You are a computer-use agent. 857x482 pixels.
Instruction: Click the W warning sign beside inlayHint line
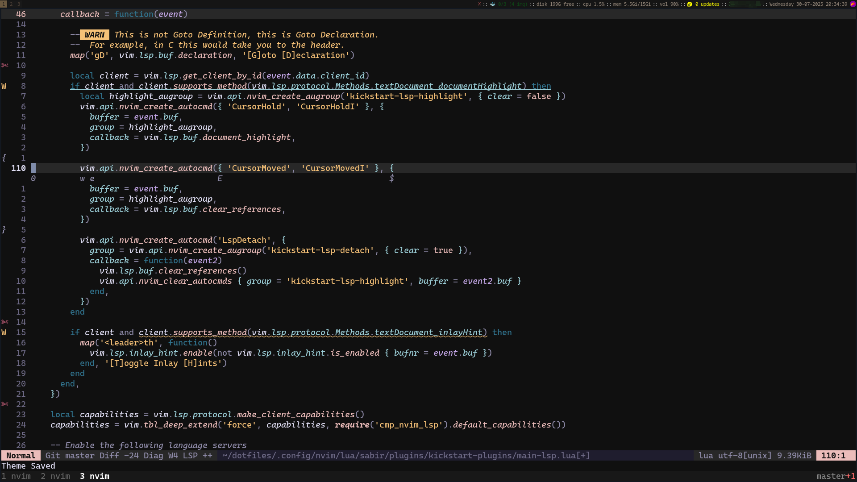tap(4, 332)
